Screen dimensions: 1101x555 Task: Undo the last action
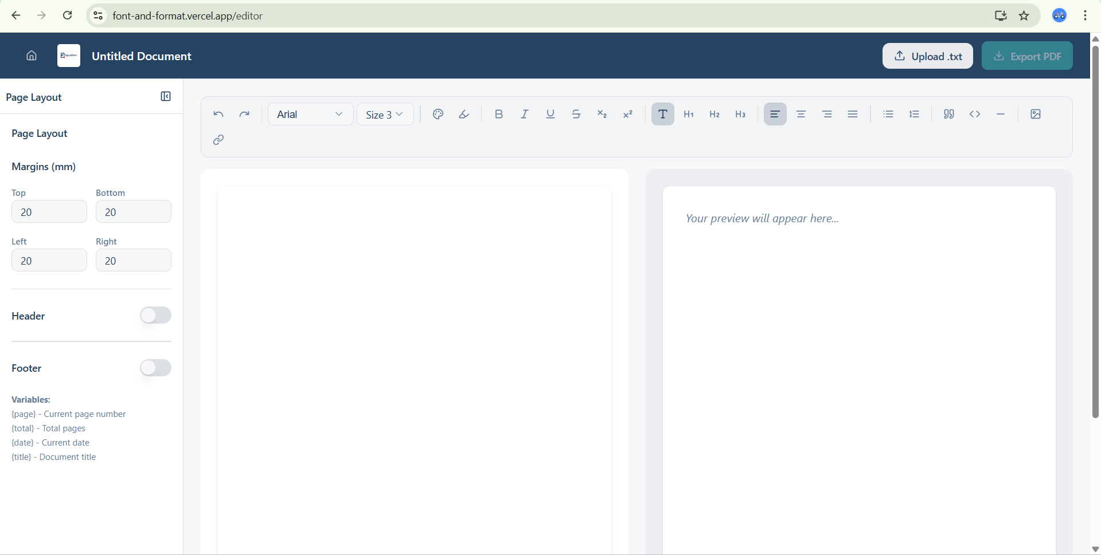click(218, 114)
